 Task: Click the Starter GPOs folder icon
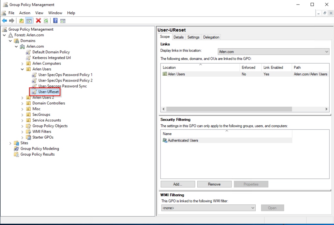click(x=28, y=137)
